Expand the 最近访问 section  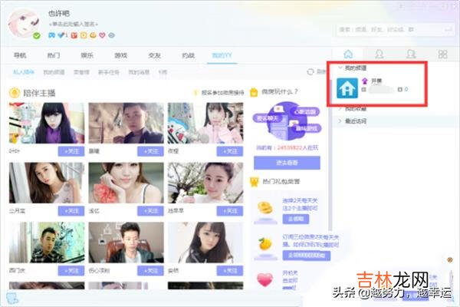pos(342,121)
